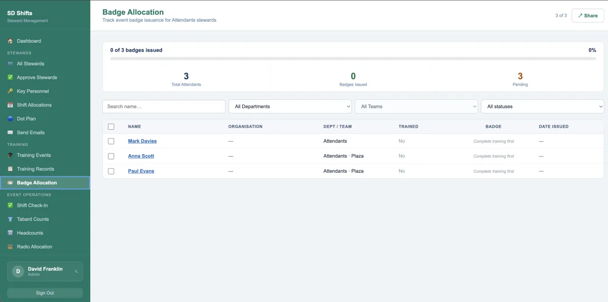This screenshot has width=608, height=302.
Task: Click the Shift Allocations calendar icon
Action: point(10,105)
